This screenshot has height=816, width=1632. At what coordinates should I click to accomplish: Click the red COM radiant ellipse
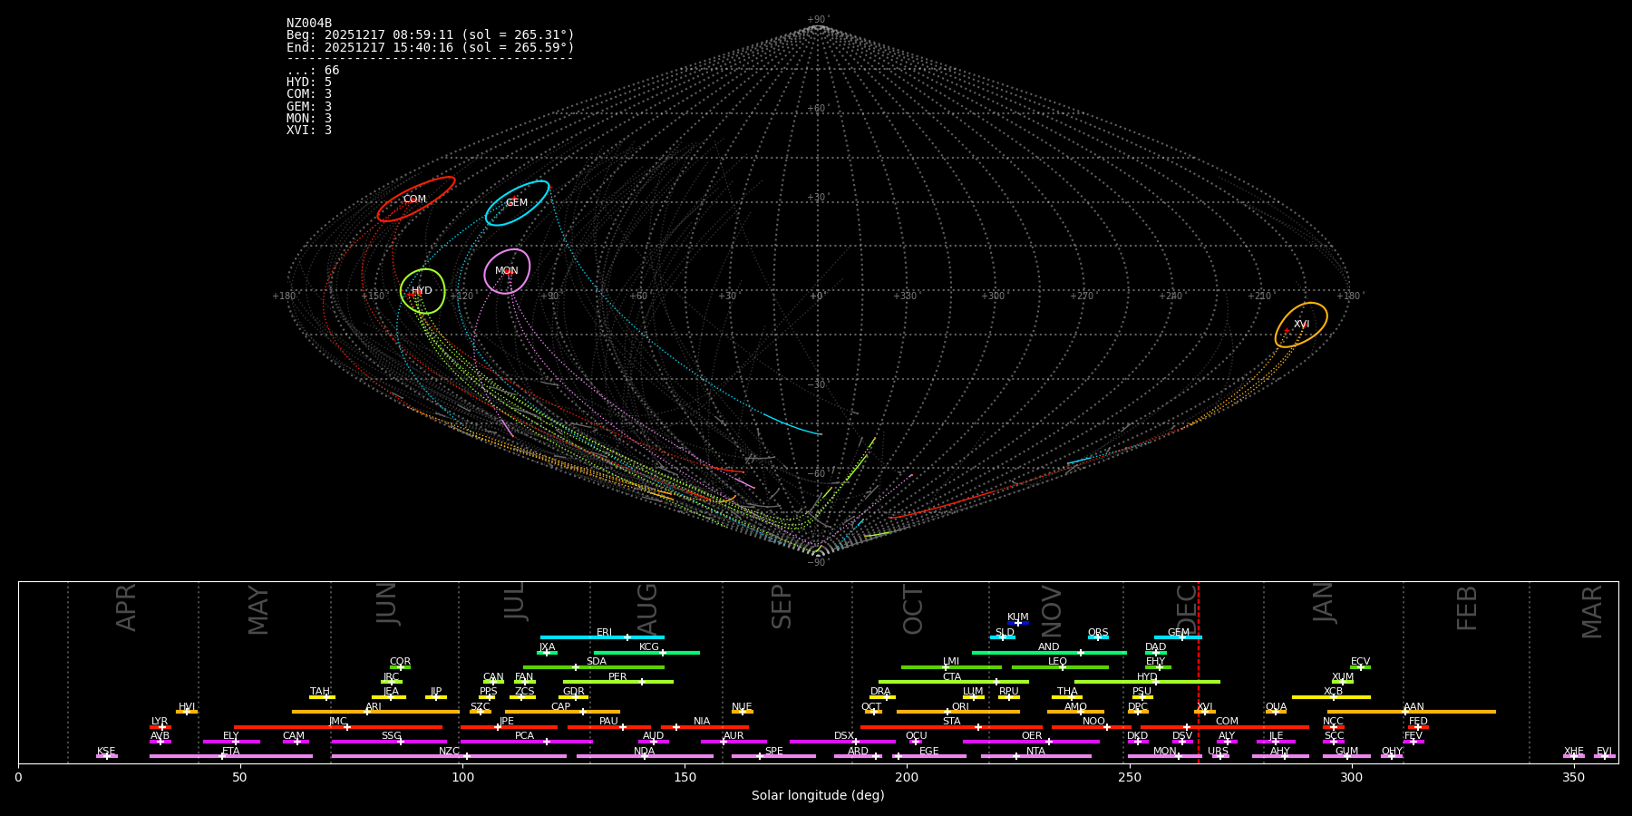(416, 199)
